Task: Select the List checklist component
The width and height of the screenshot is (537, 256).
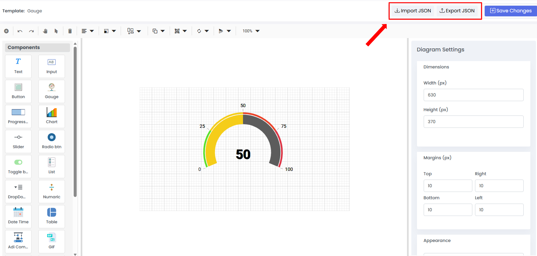Action: pyautogui.click(x=52, y=166)
